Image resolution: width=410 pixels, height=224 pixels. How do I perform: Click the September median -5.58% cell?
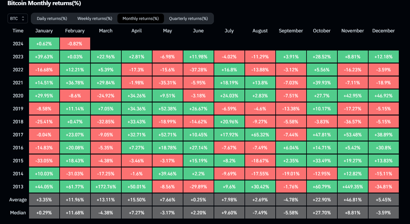click(x=291, y=213)
